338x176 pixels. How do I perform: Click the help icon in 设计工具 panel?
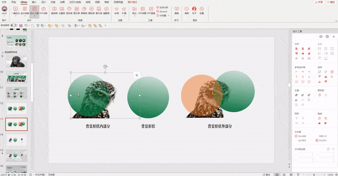[x=327, y=37]
